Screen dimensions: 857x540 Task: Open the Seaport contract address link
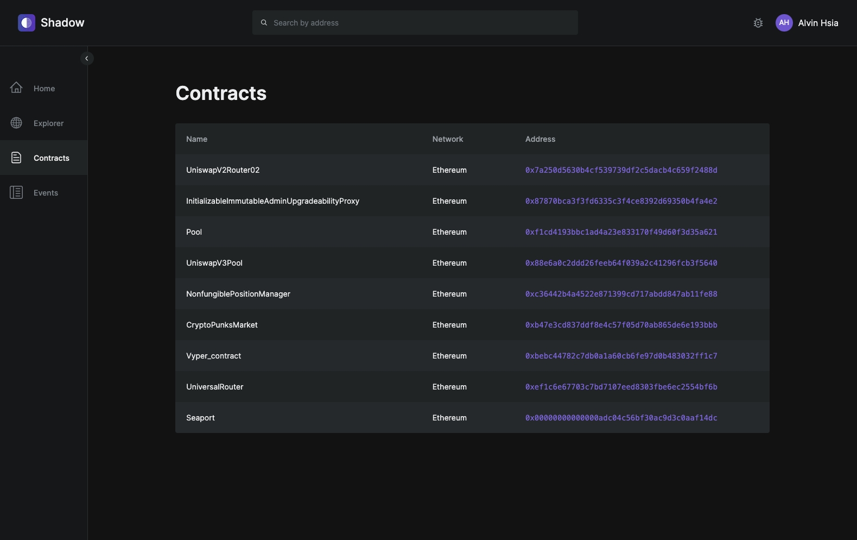coord(621,418)
